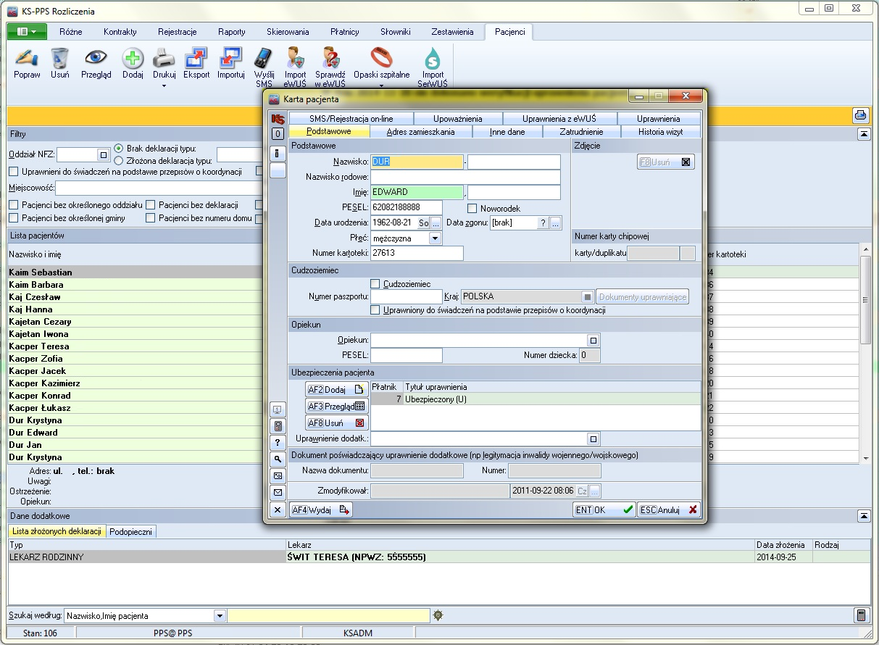Expand the Płeć dropdown
Viewport: 879px width, 645px height.
(x=435, y=238)
